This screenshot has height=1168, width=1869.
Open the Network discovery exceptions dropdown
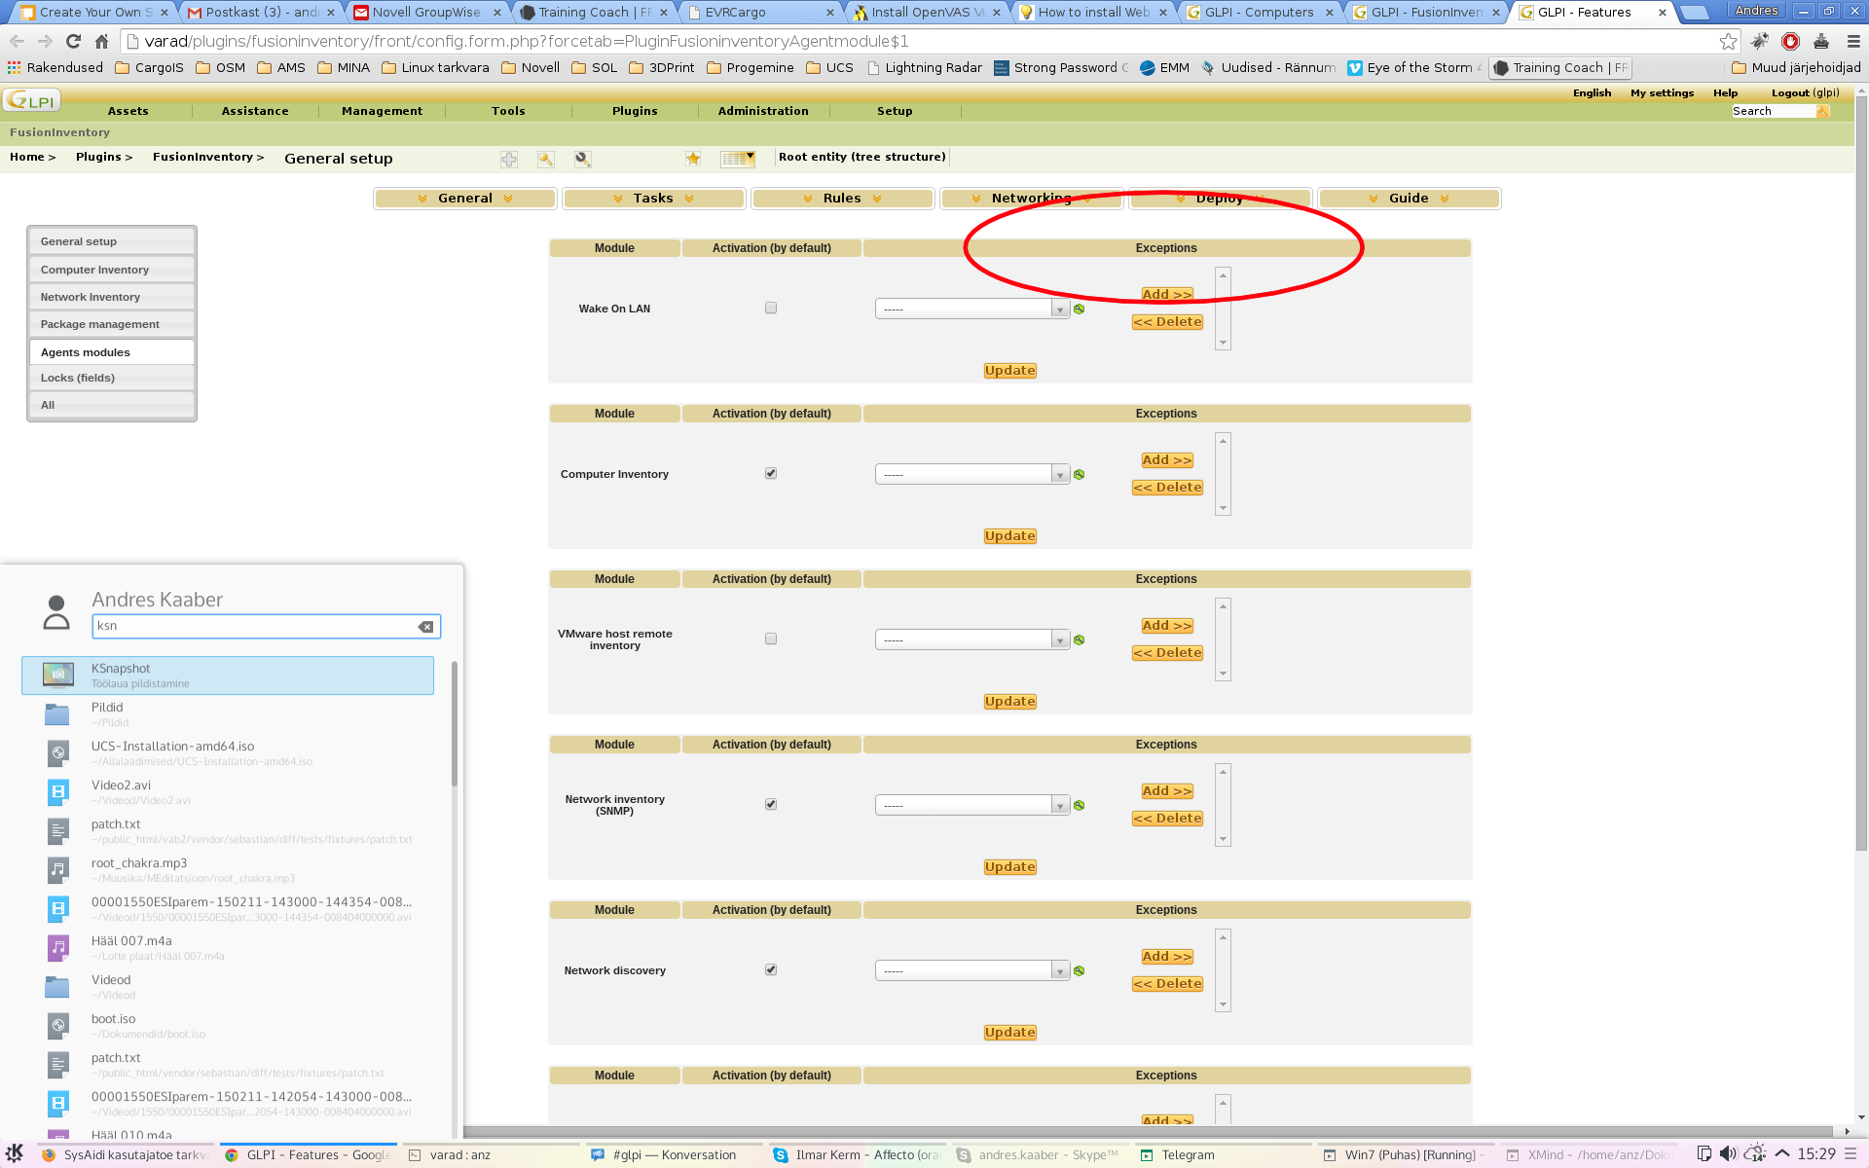coord(972,970)
